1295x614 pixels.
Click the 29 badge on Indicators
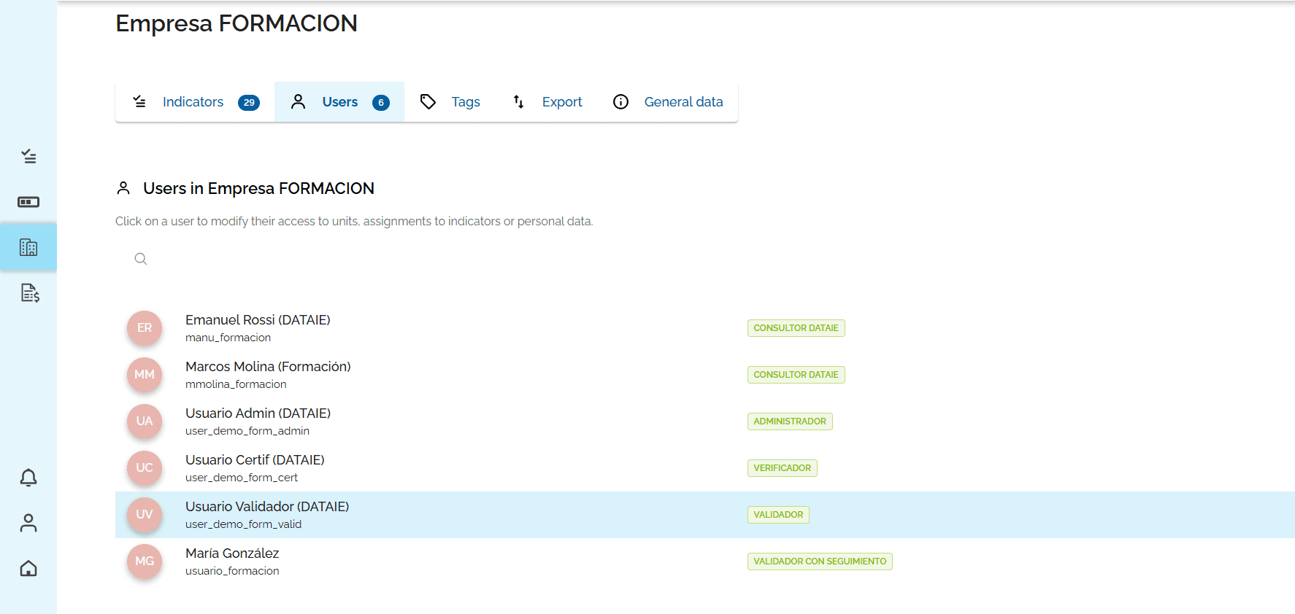tap(249, 103)
